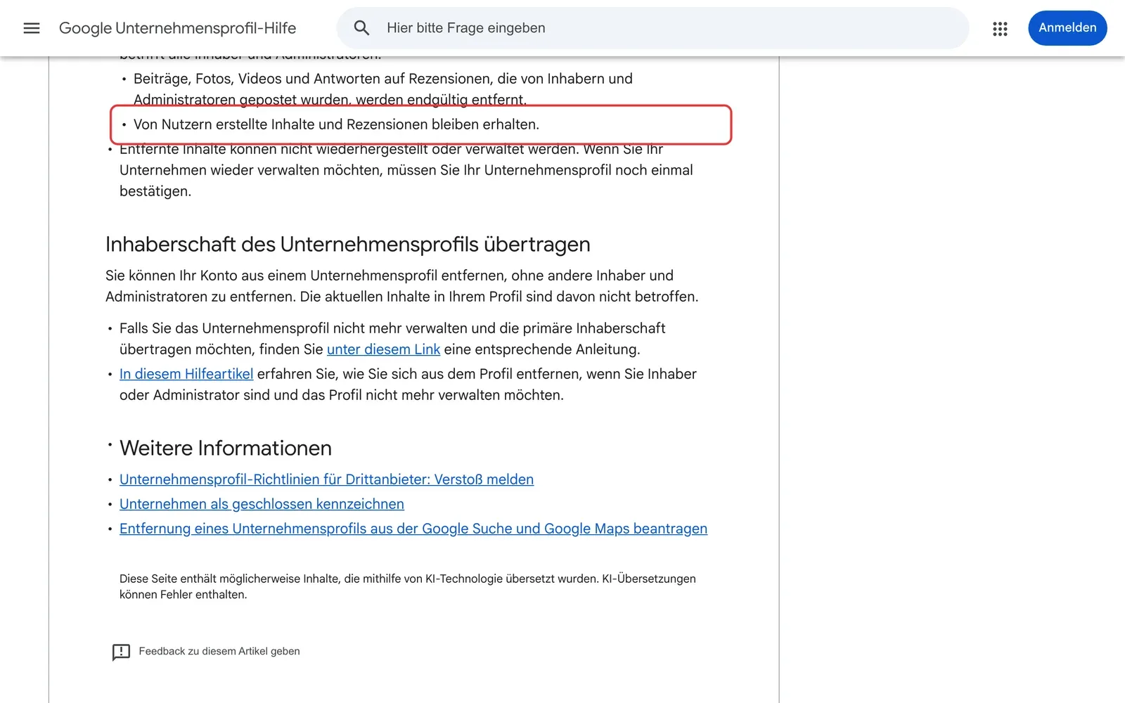Screen dimensions: 1125x703
Task: Open the Google apps grid
Action: pyautogui.click(x=1000, y=28)
